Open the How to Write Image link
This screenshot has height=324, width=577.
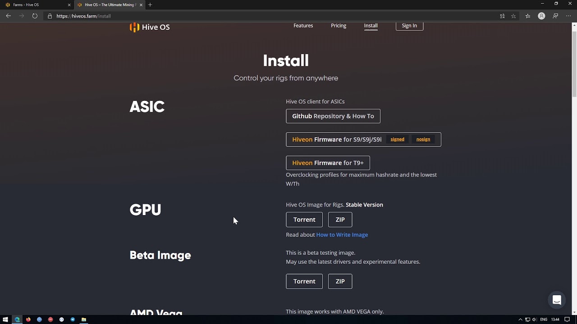point(342,235)
